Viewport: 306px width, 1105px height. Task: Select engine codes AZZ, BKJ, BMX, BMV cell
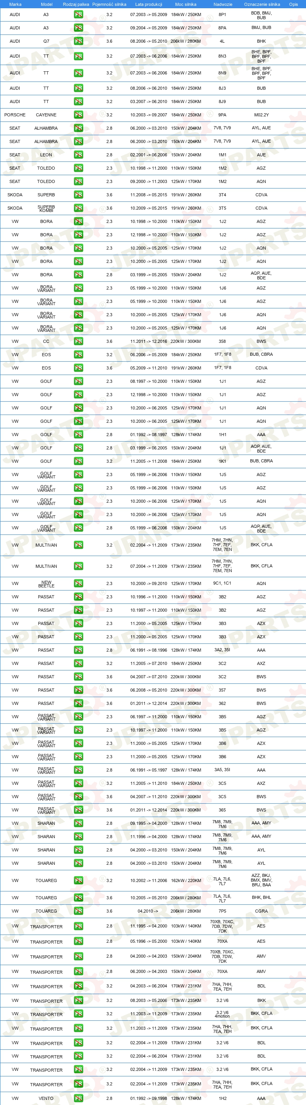261,880
